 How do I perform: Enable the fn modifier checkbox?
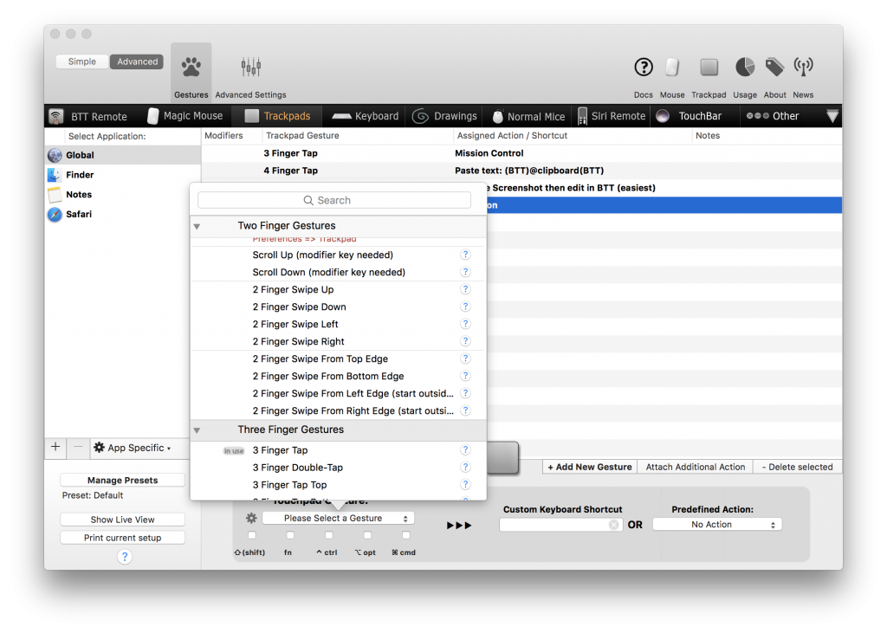(290, 535)
